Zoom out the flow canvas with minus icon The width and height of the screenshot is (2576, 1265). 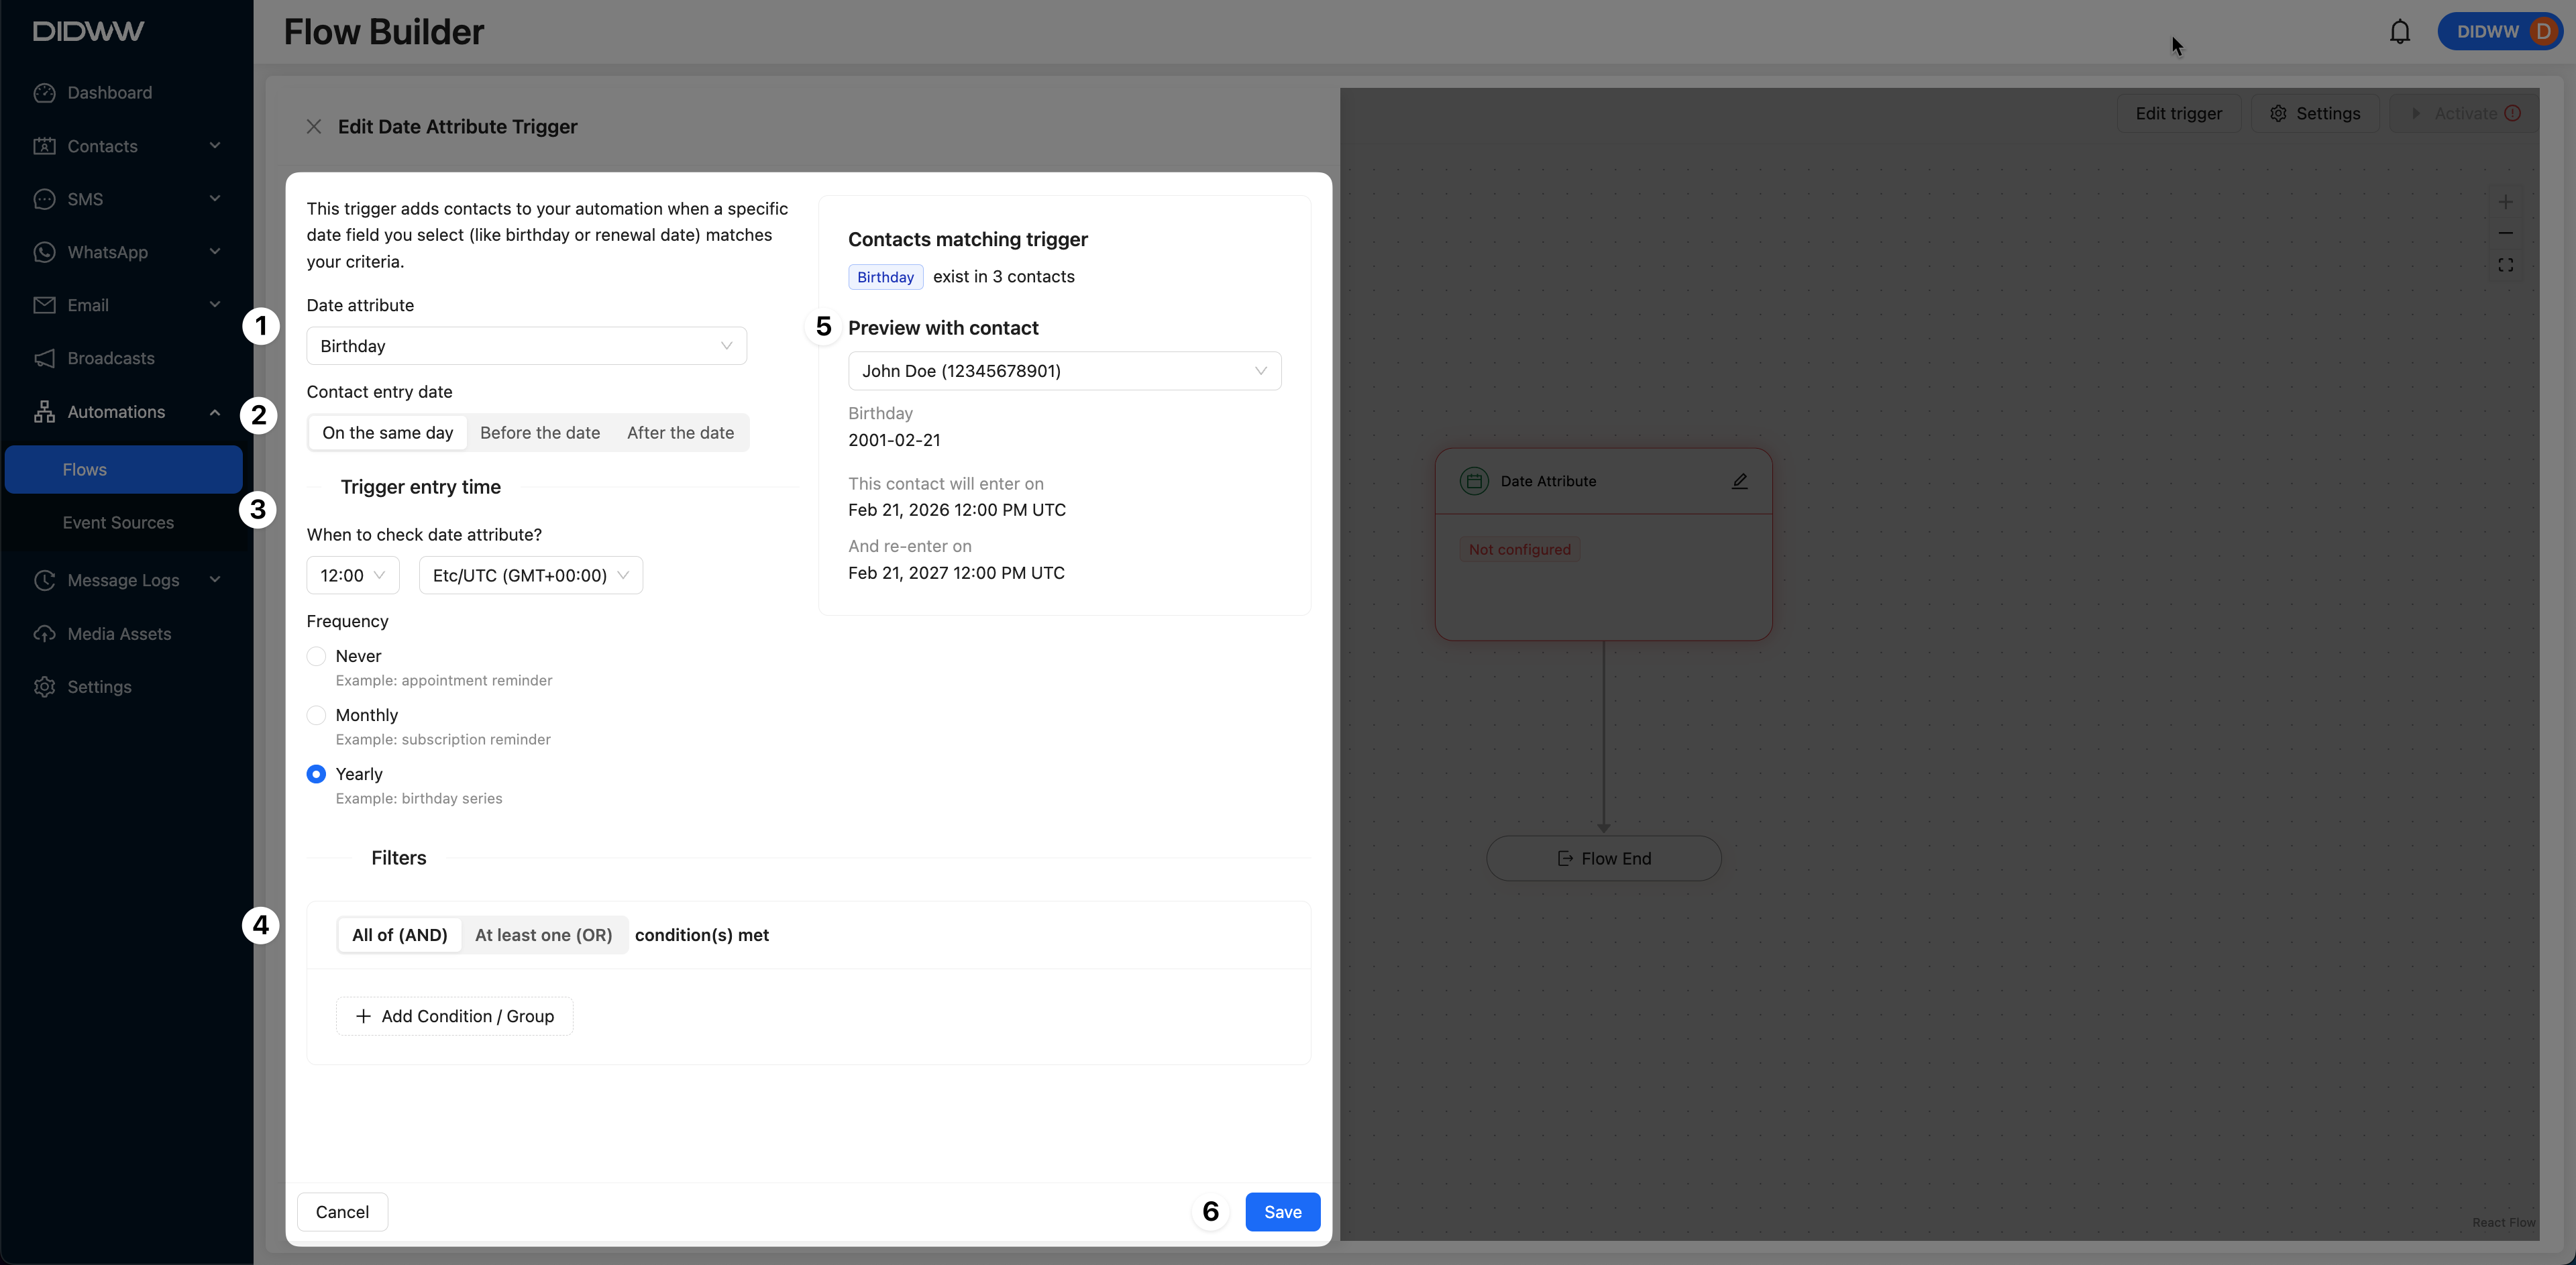(x=2505, y=233)
